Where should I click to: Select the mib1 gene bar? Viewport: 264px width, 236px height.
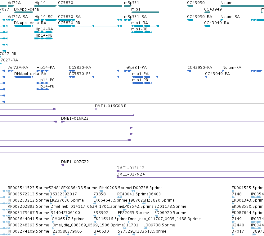coord(145,12)
